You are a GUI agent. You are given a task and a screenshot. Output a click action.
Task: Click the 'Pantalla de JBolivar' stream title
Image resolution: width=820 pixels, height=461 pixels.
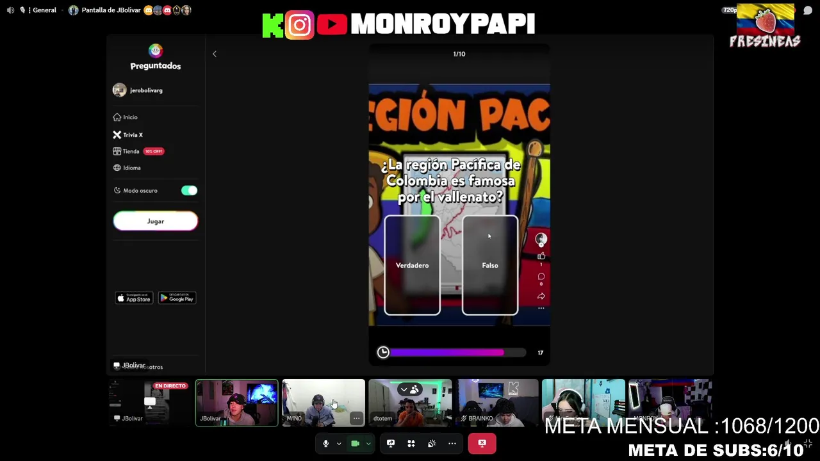point(111,10)
